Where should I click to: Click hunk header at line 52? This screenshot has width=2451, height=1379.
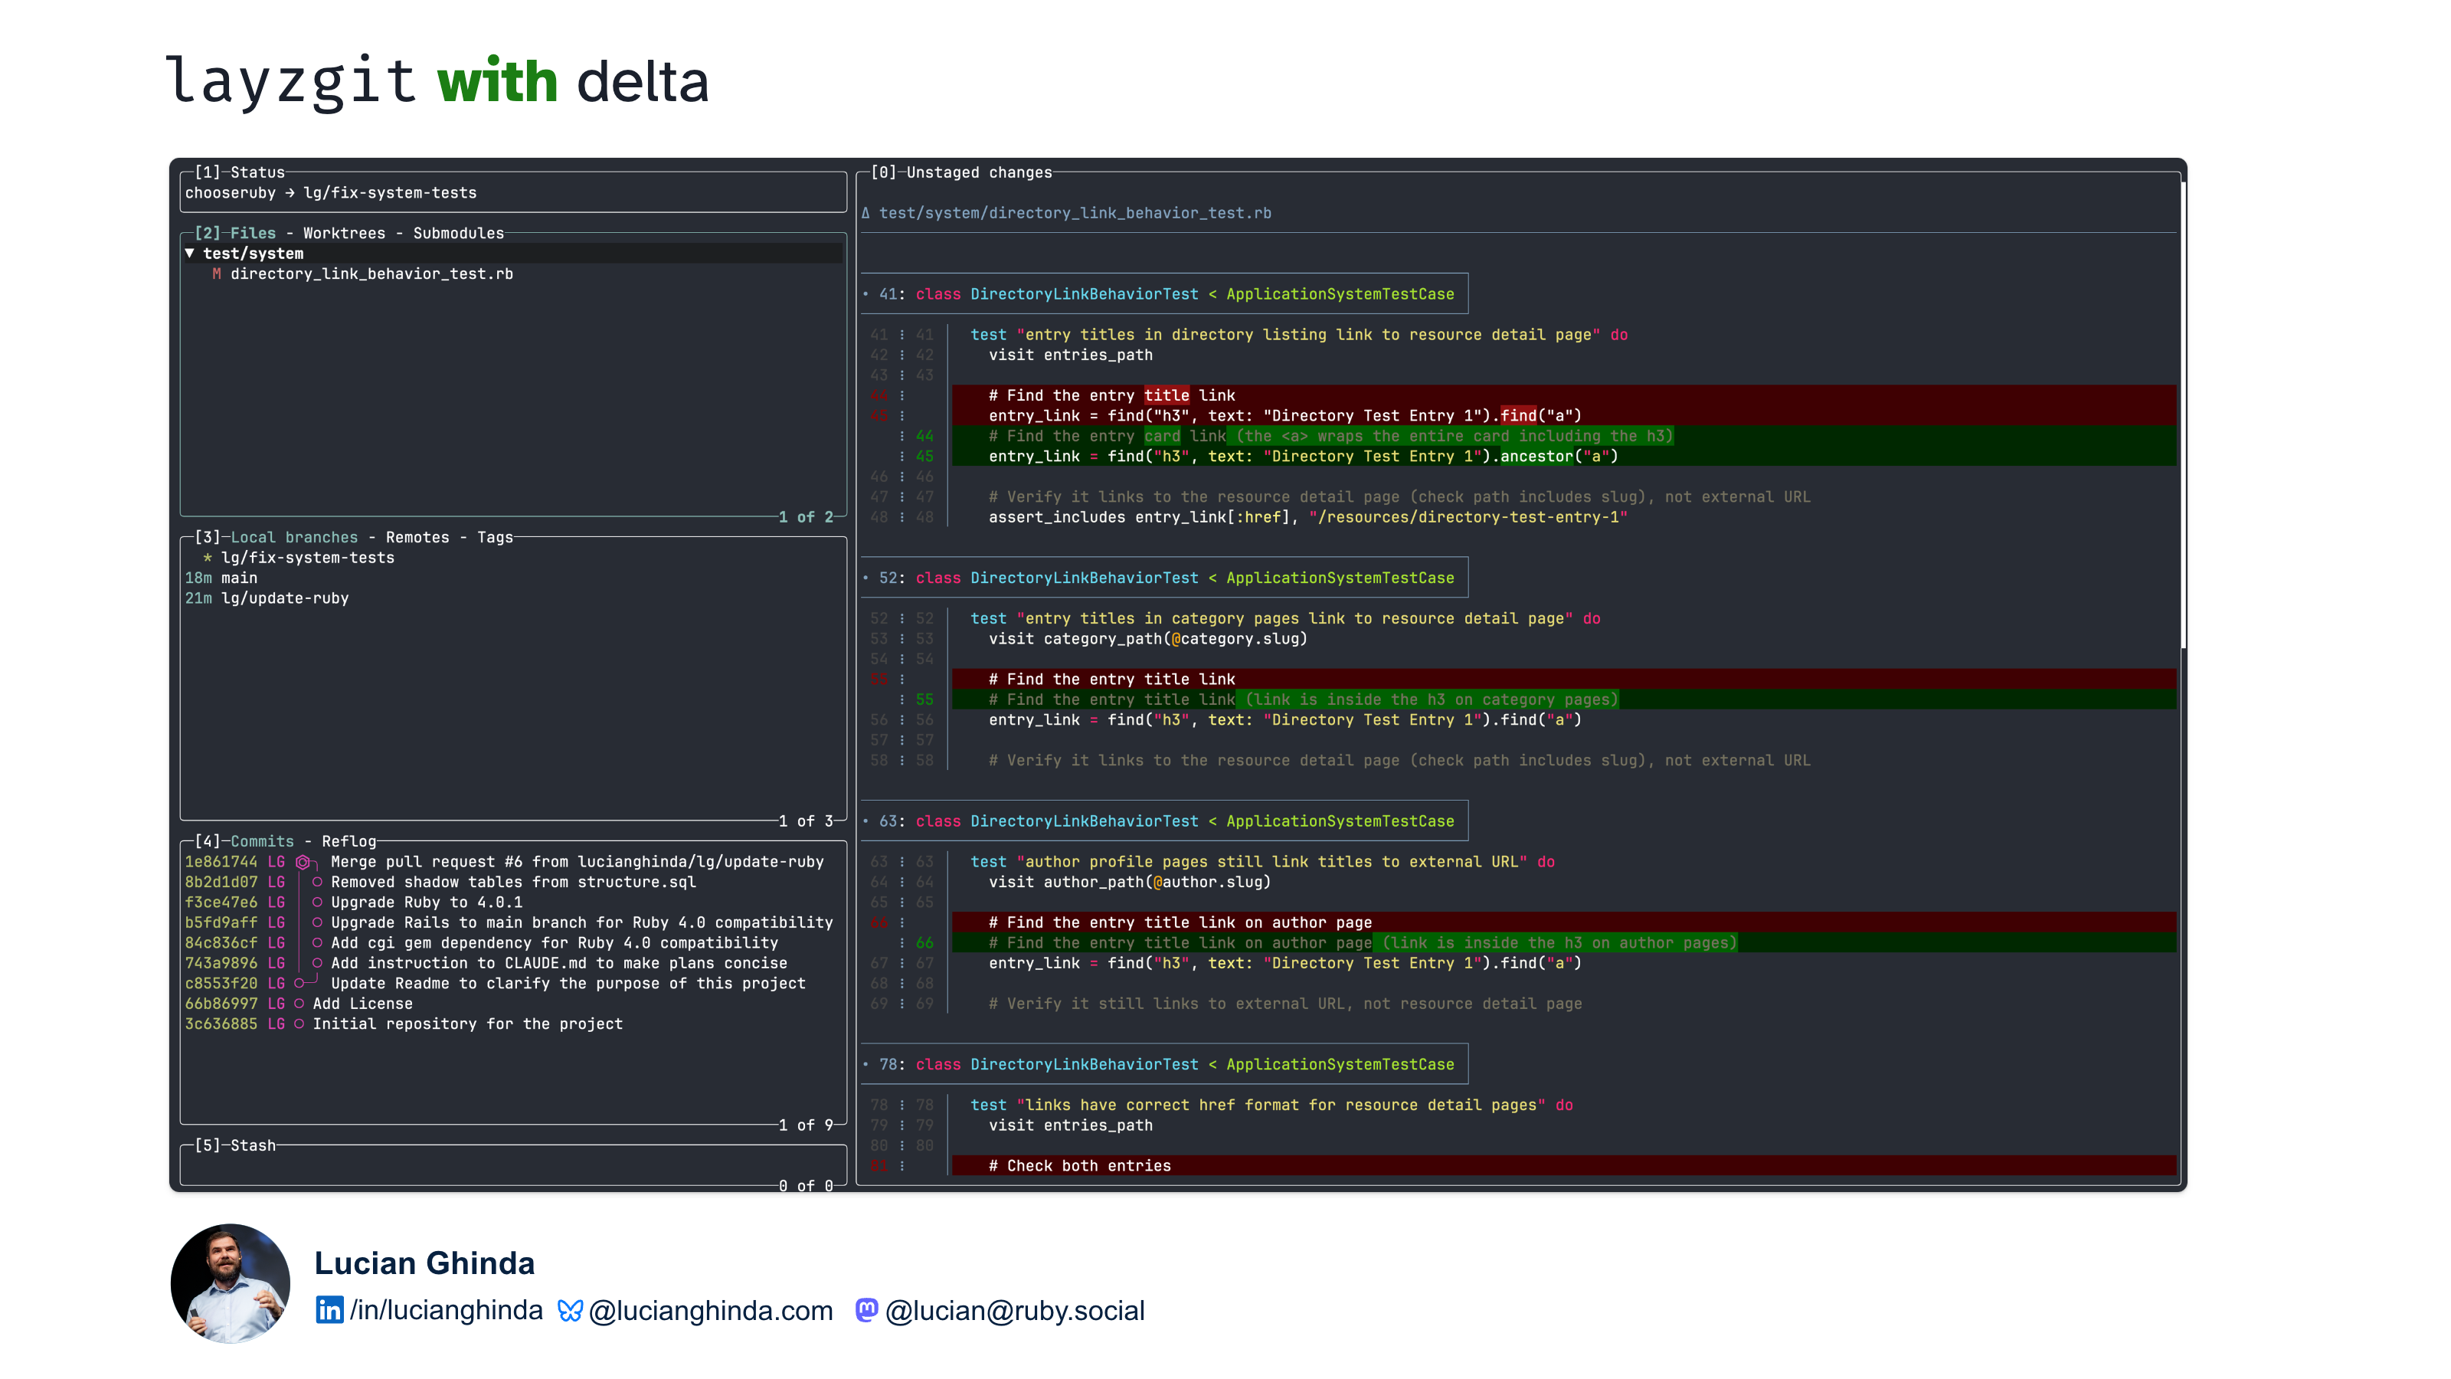[1164, 578]
